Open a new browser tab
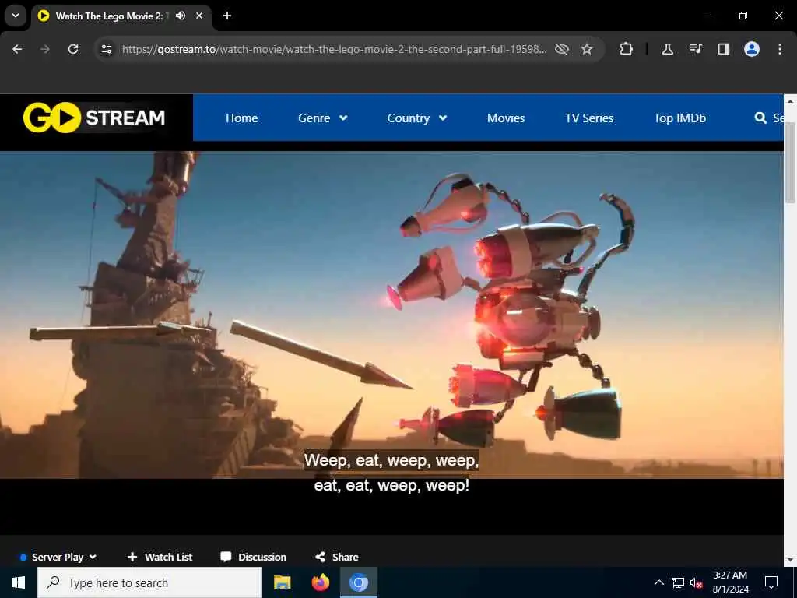Image resolution: width=797 pixels, height=598 pixels. tap(227, 16)
